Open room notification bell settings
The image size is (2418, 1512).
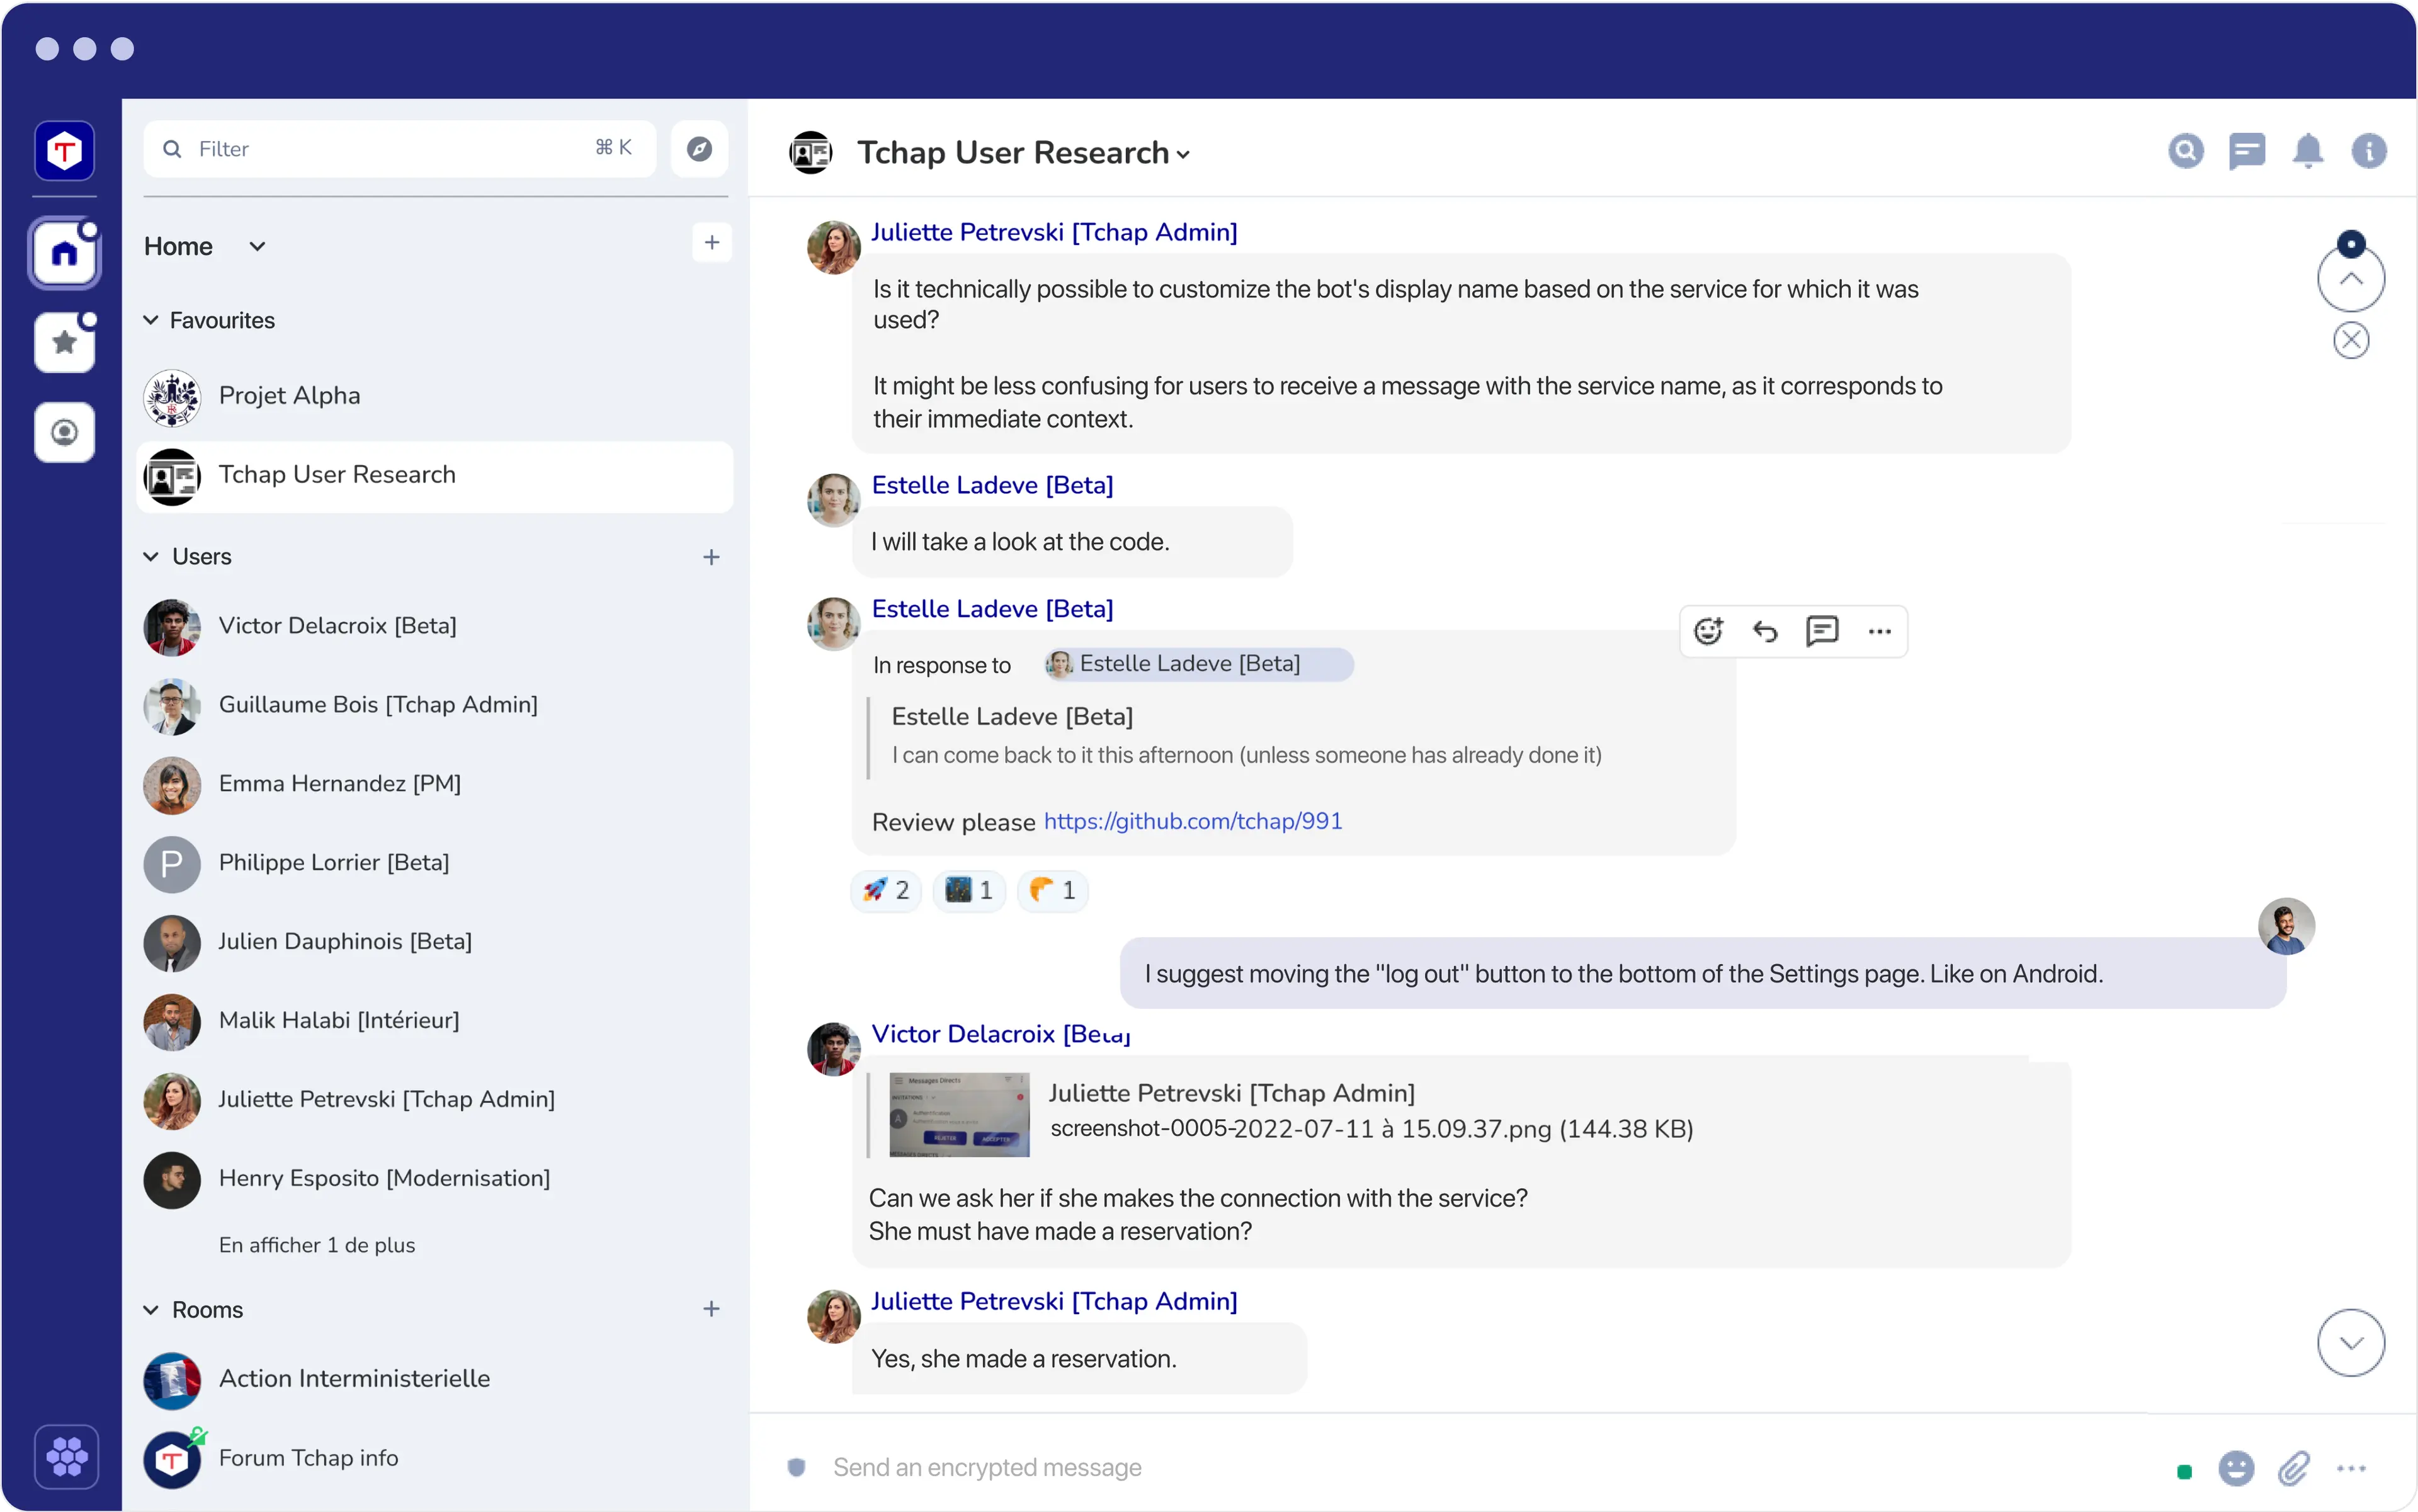coord(2308,151)
